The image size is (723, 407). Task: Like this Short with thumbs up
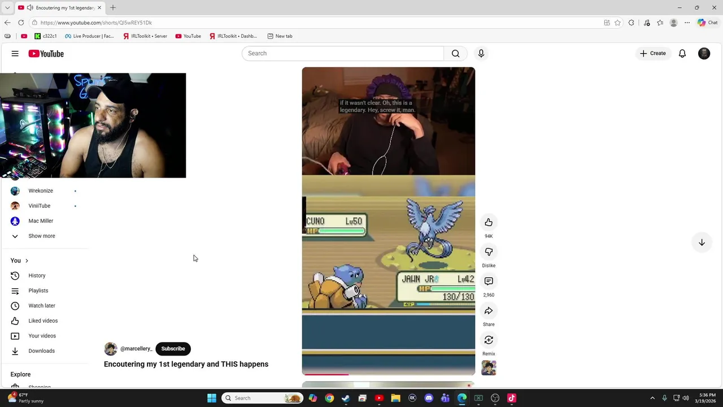tap(489, 222)
